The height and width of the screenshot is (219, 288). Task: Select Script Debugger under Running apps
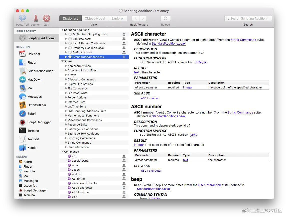[x=37, y=122]
